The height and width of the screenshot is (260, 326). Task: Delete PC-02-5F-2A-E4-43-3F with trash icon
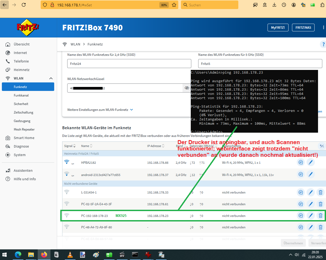coord(320,204)
